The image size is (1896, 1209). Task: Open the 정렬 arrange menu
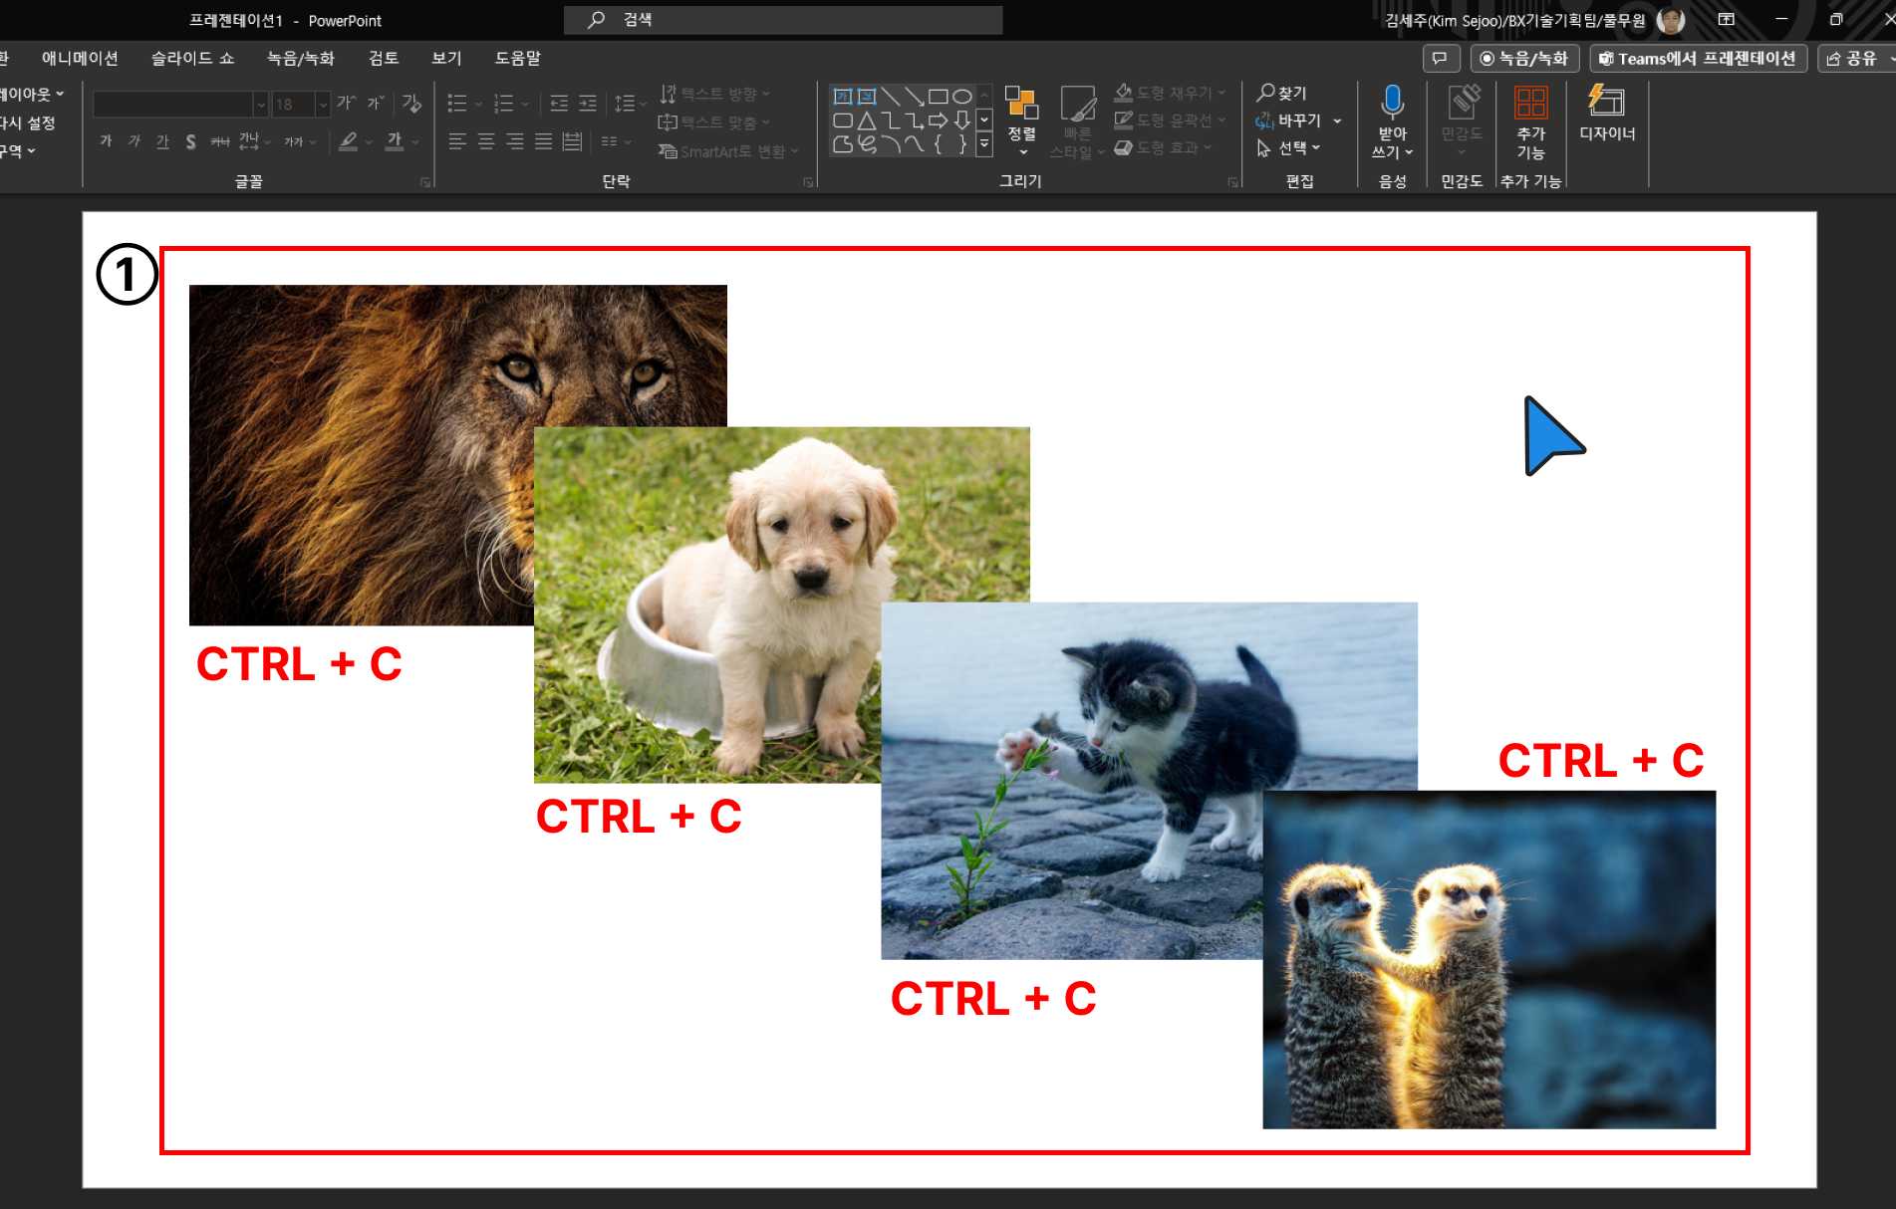(1022, 121)
